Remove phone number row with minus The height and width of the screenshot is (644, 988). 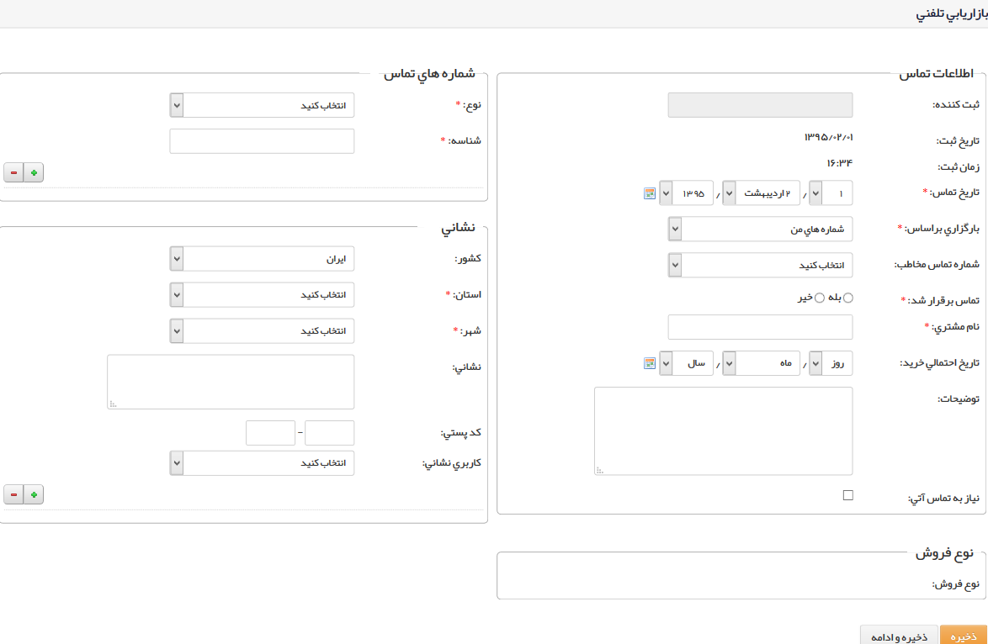click(13, 172)
